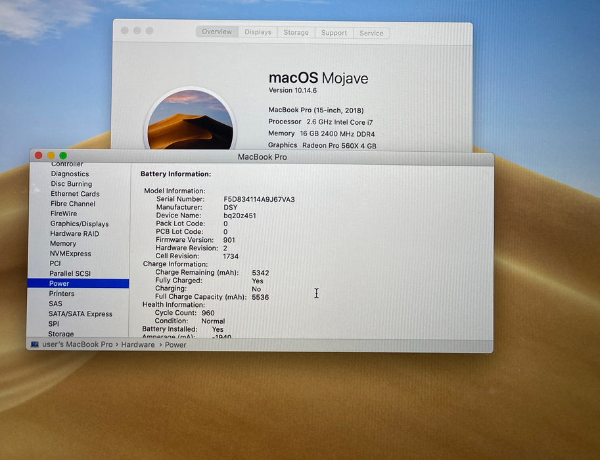Viewport: 600px width, 460px height.
Task: Click the Charging value No
Action: [256, 289]
